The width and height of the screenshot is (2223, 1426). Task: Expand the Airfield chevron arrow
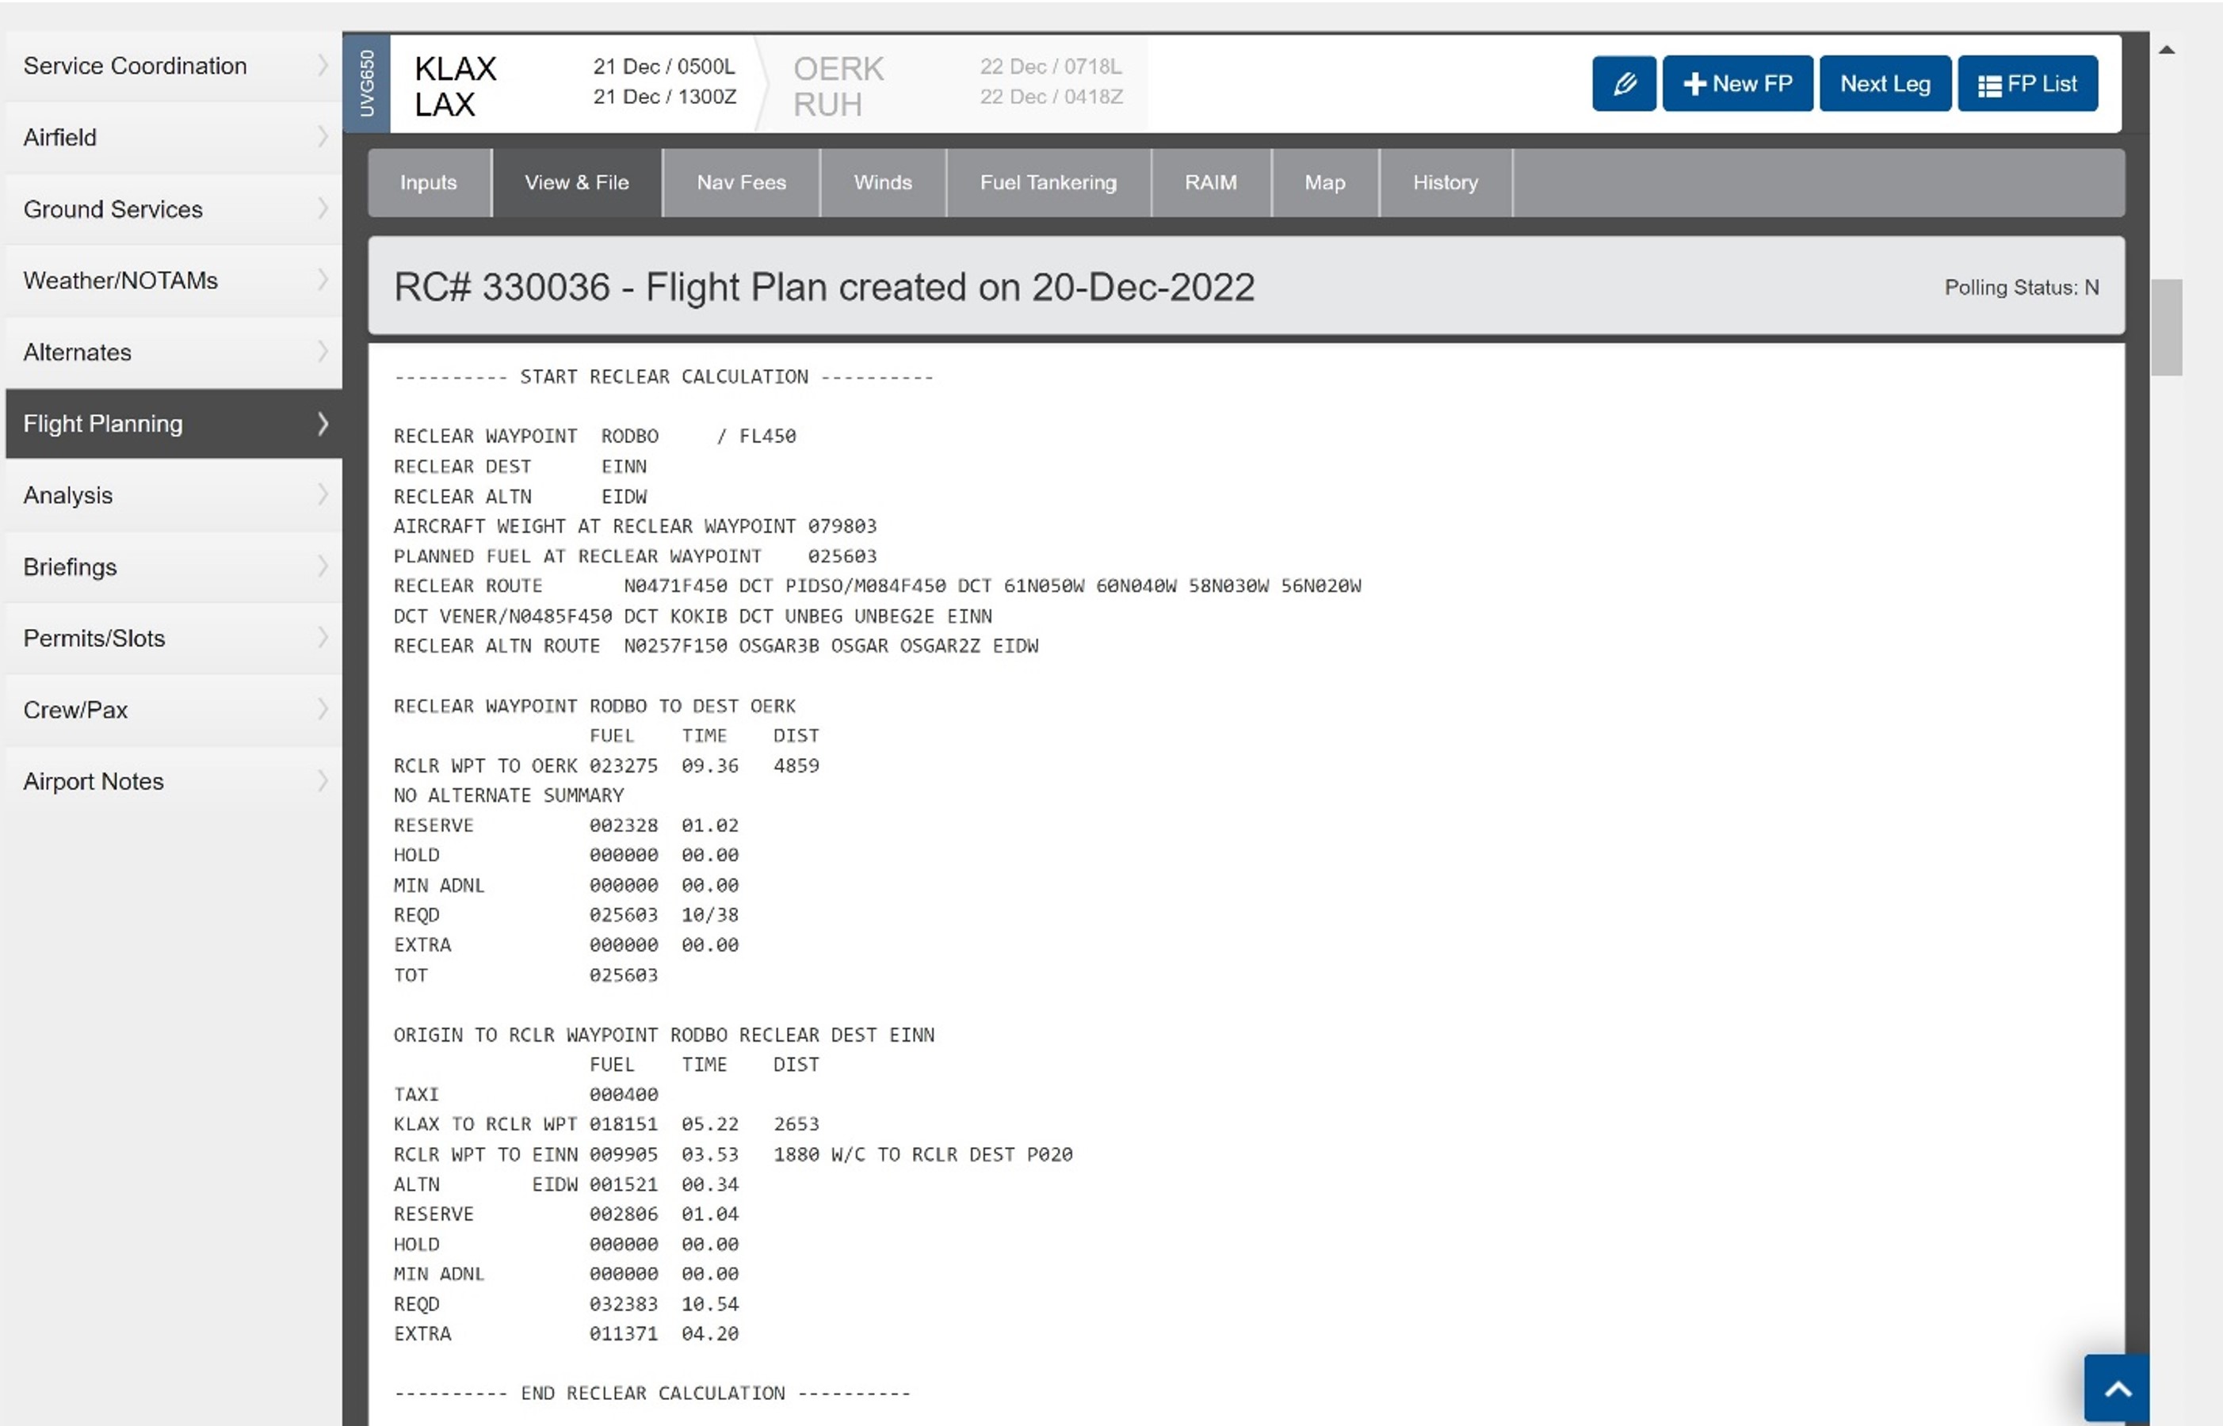tap(323, 137)
